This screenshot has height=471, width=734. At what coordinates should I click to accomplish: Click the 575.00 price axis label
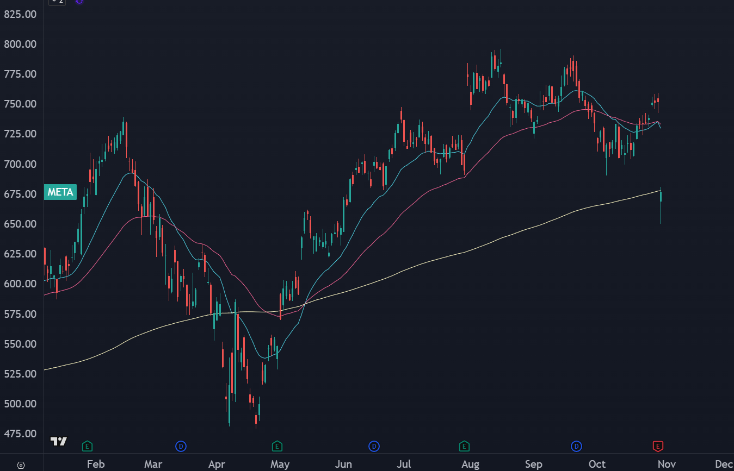(20, 314)
